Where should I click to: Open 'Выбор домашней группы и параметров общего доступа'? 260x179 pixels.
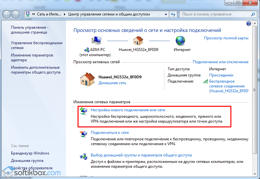click(x=141, y=155)
